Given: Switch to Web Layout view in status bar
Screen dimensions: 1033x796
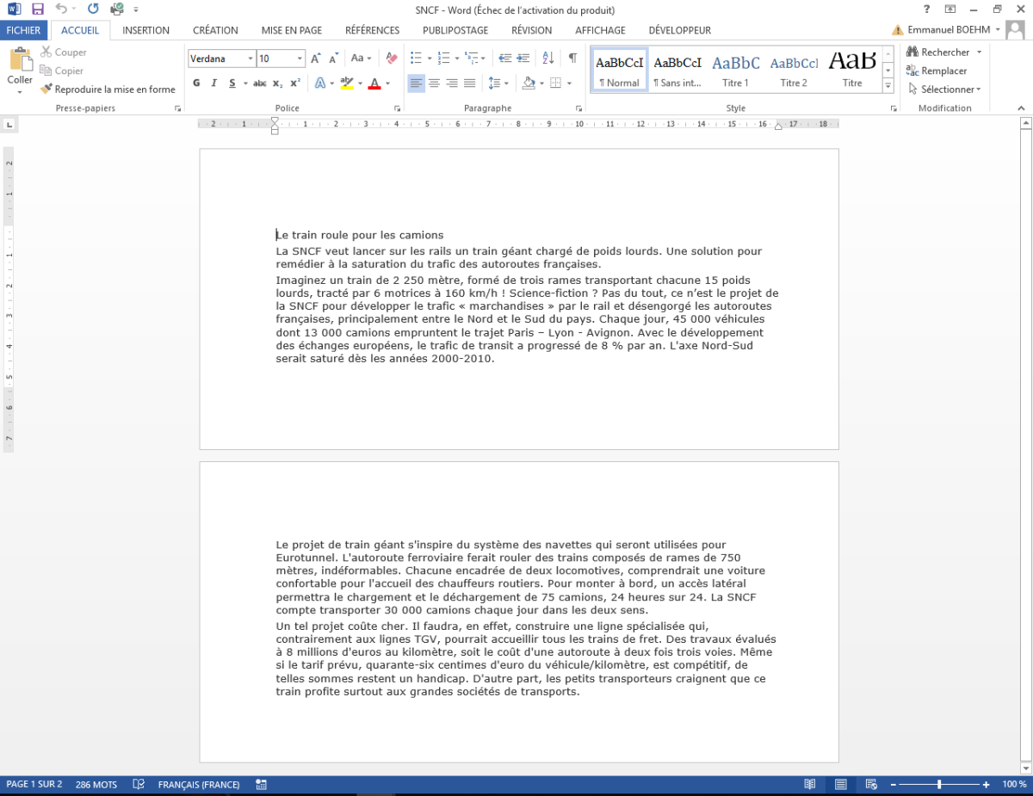Looking at the screenshot, I should (x=871, y=785).
